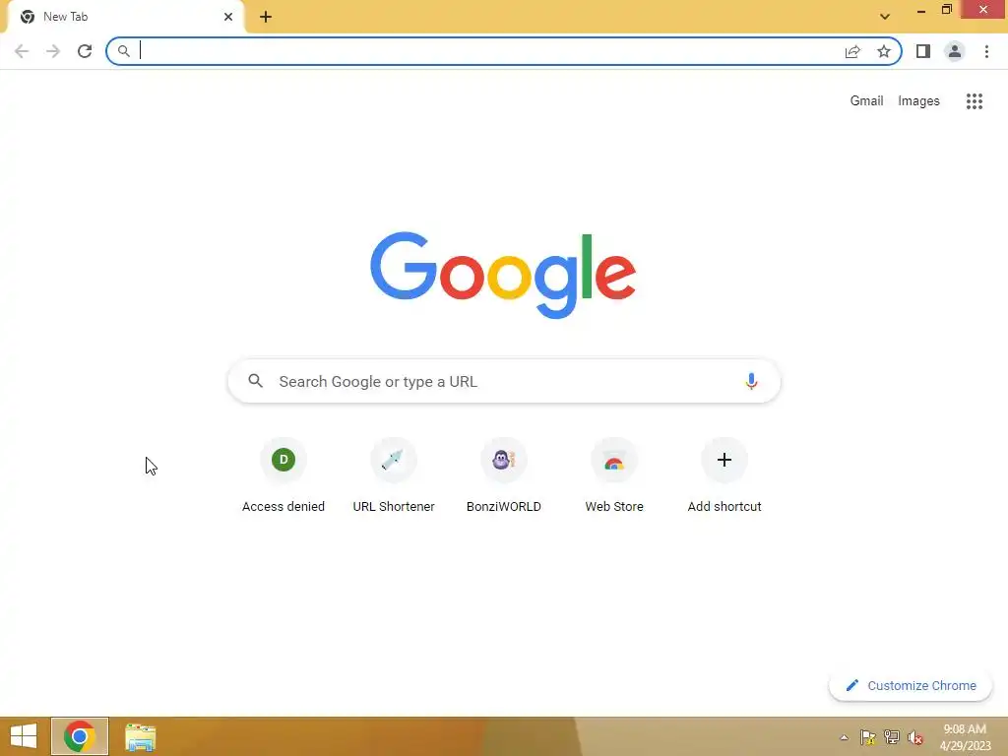
Task: Click the search icon in the address bar
Action: (x=124, y=51)
